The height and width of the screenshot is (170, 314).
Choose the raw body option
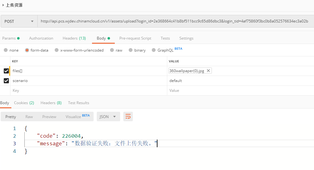(x=112, y=50)
